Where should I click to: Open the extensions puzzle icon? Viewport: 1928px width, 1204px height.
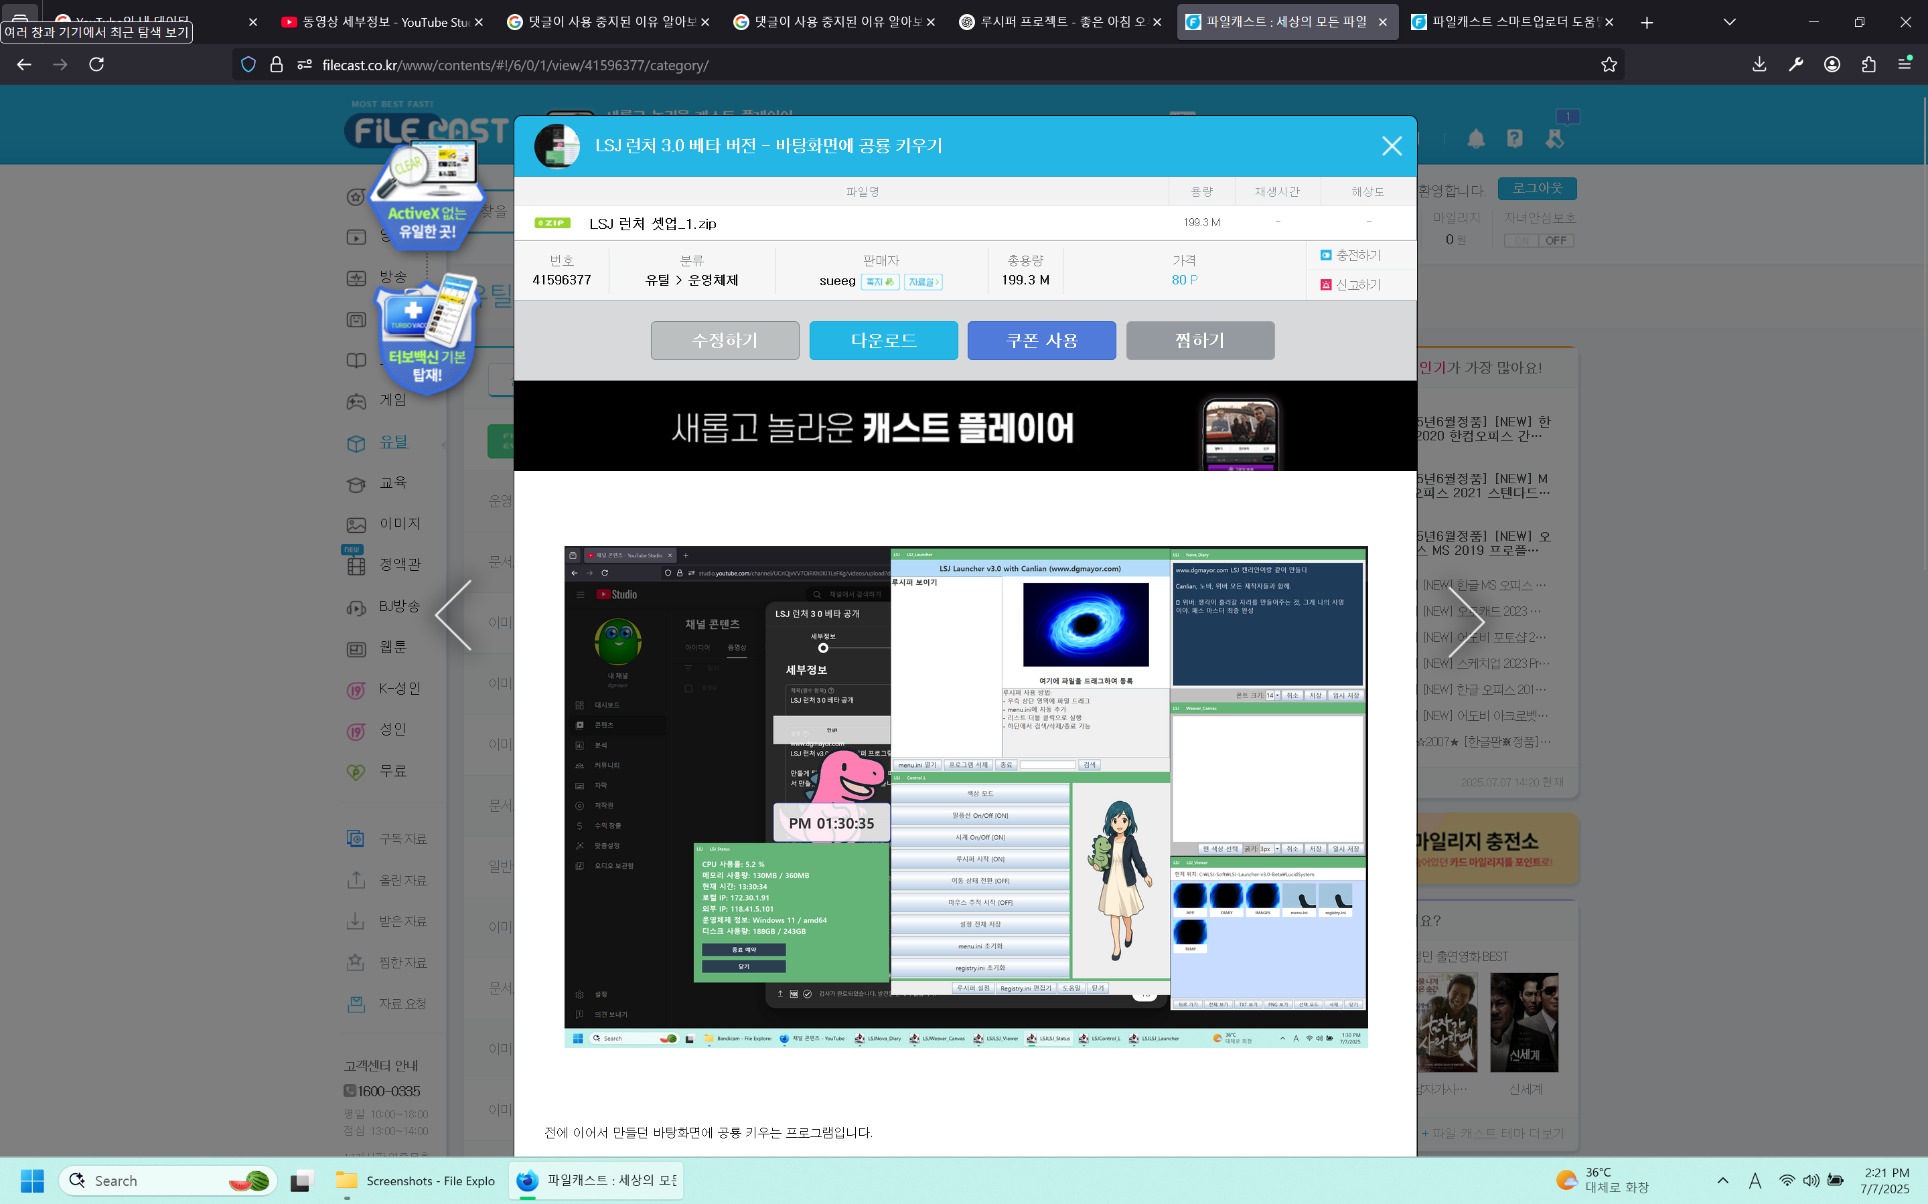pos(1868,64)
